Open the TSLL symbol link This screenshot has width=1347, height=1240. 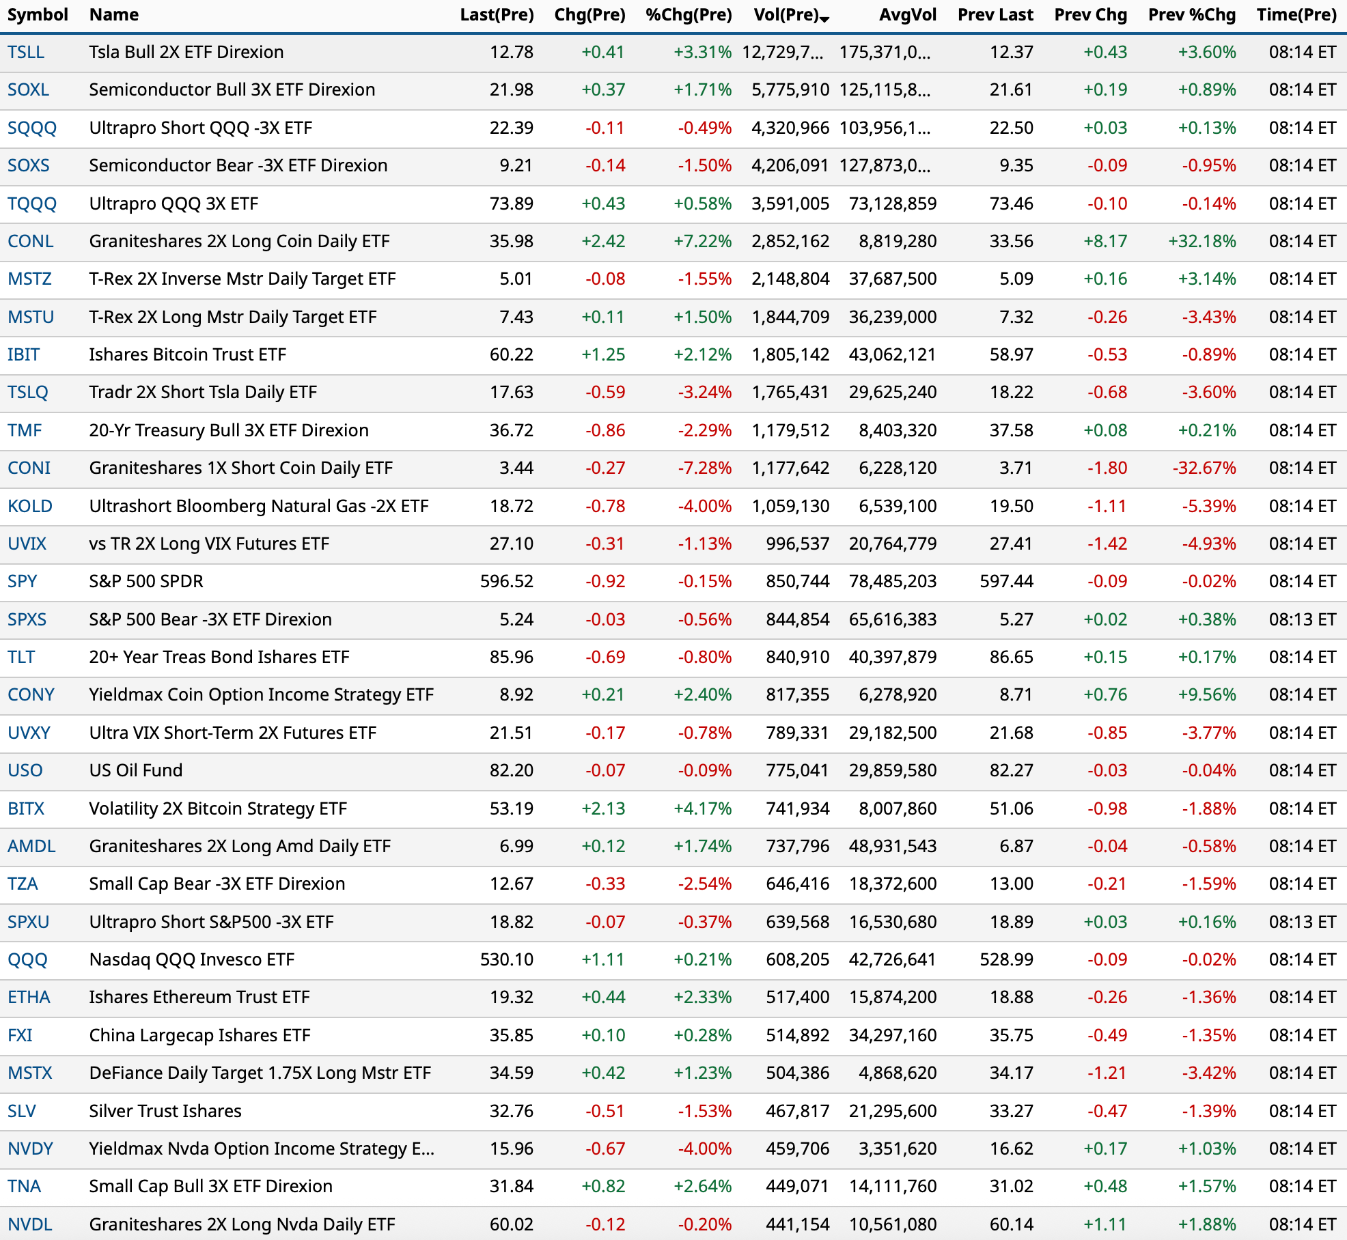(x=26, y=52)
